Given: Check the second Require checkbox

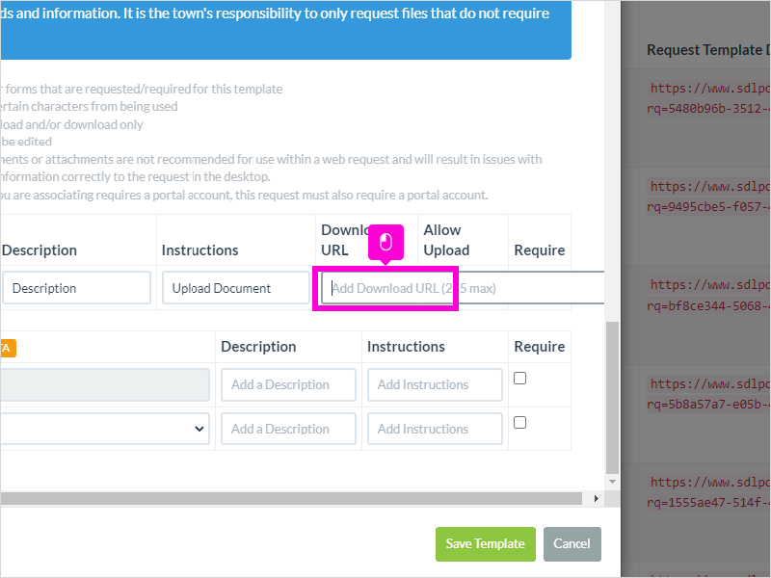Looking at the screenshot, I should [x=519, y=422].
